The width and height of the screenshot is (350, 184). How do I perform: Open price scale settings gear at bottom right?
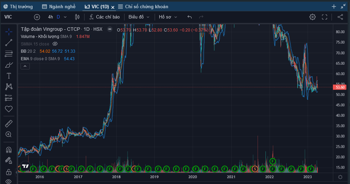340,177
